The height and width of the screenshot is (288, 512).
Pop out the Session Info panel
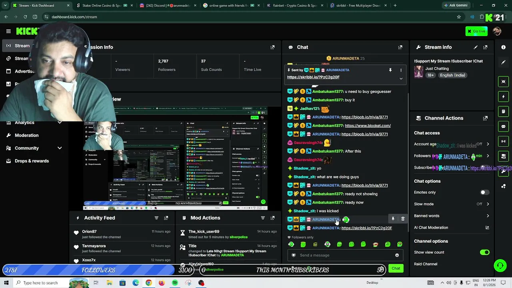[x=272, y=47]
